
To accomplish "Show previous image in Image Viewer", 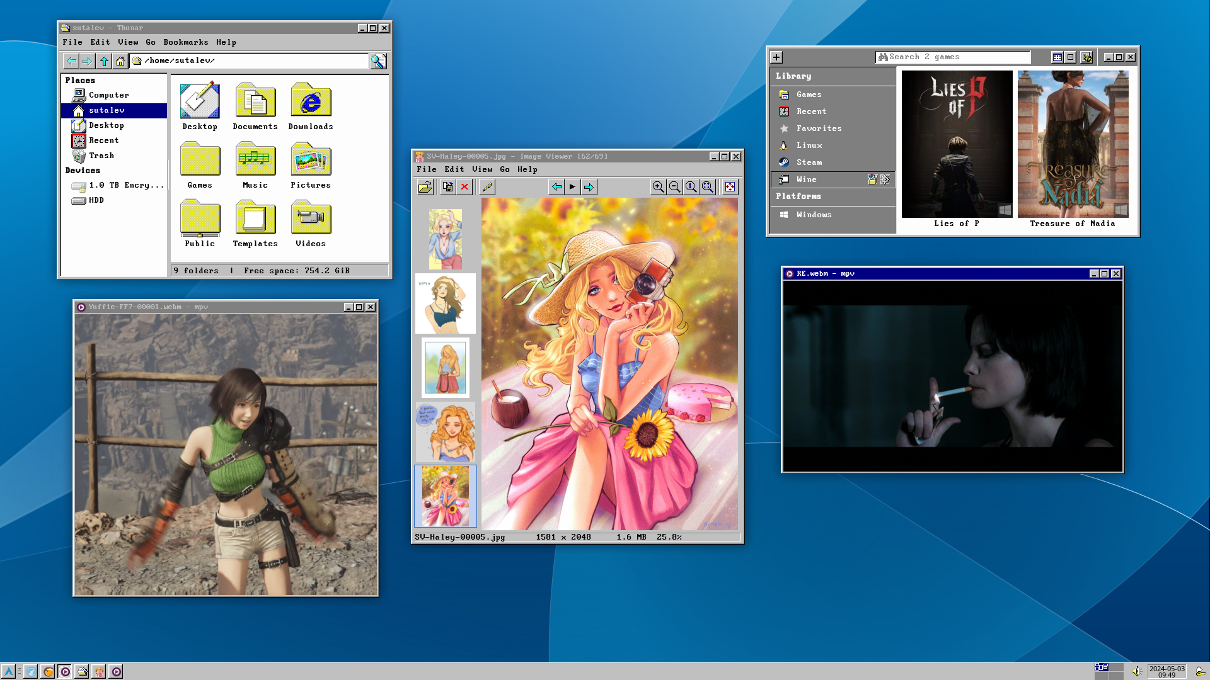I will tap(556, 187).
